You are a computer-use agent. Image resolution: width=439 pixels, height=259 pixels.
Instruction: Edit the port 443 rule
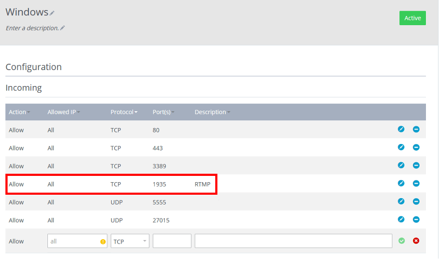tap(401, 147)
